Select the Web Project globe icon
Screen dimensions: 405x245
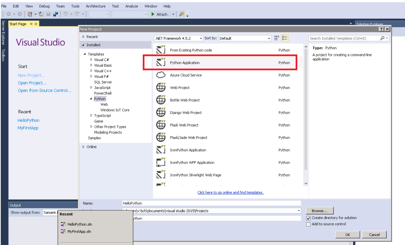click(x=161, y=87)
